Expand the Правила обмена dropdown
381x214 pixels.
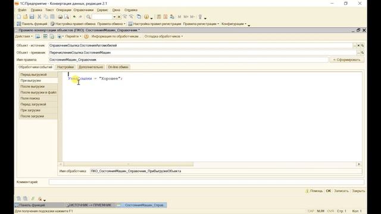111,24
